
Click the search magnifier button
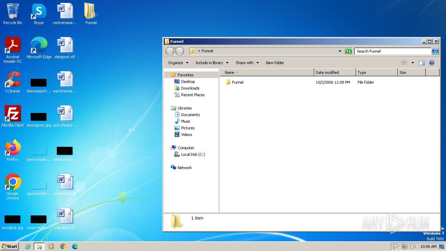click(x=435, y=51)
